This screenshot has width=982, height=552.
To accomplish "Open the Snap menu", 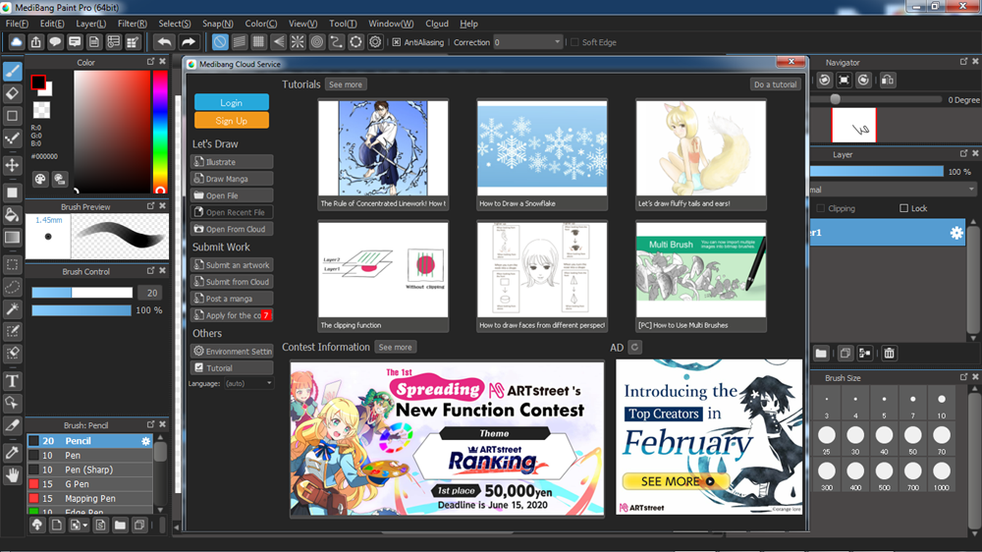I will (217, 24).
